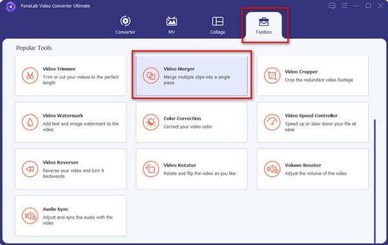Open the Video Reverser title
This screenshot has width=388, height=245.
60,162
